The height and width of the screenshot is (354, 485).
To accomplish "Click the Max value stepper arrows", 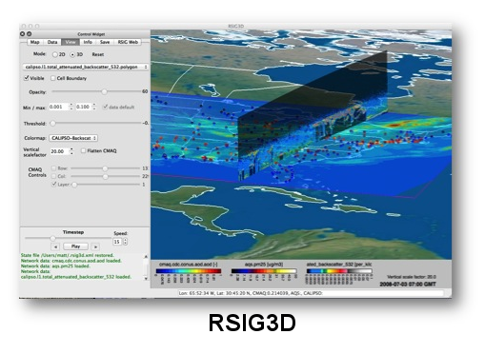I will pos(94,107).
